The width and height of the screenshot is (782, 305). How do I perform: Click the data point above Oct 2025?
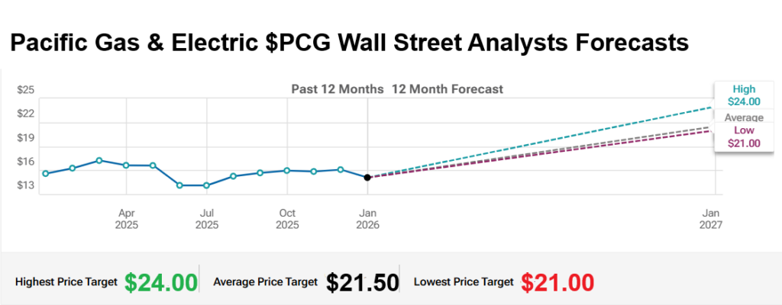point(286,170)
